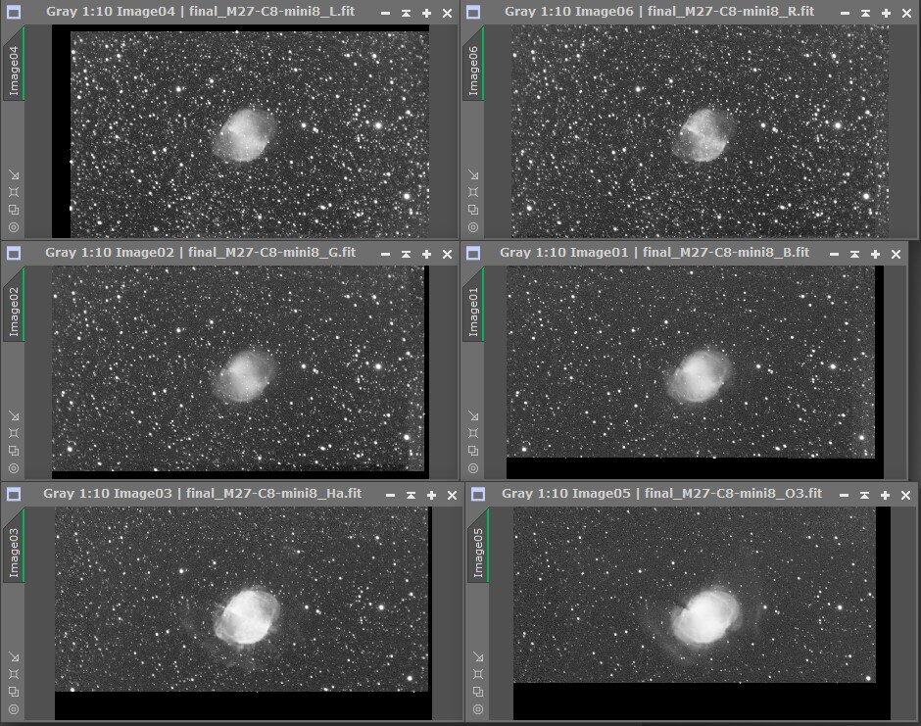Click title 'Gray 1:10 Image02 | final_M27-C8-mini8_G.fit'
The height and width of the screenshot is (726, 921).
pyautogui.click(x=200, y=252)
